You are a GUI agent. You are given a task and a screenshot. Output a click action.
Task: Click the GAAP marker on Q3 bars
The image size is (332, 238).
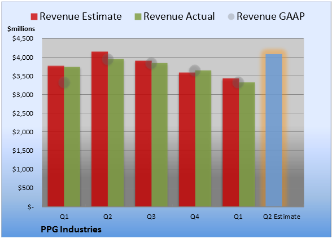151,63
